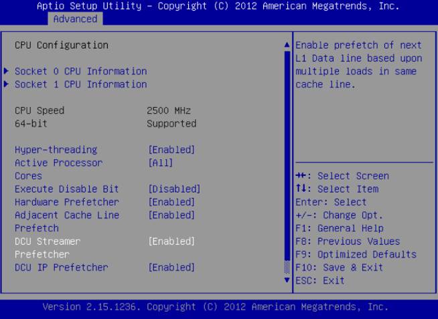Screen dimensions: 438x319
Task: Click the vertical scrollbar thumb
Action: coord(287,155)
